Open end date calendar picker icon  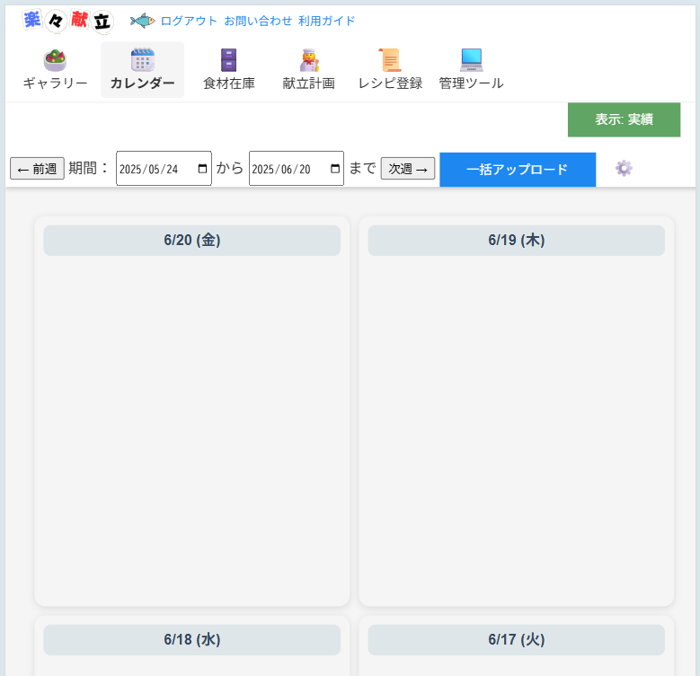click(335, 169)
